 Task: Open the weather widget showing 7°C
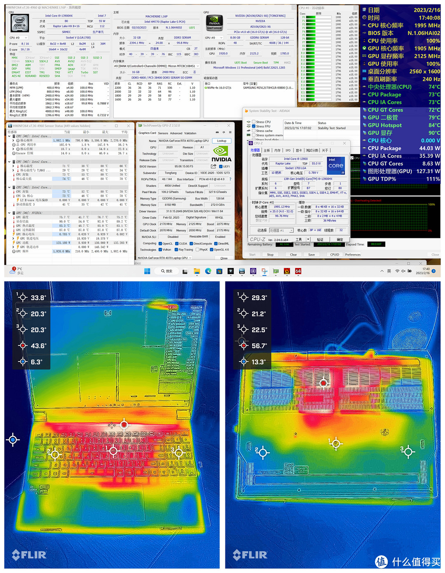(x=16, y=271)
